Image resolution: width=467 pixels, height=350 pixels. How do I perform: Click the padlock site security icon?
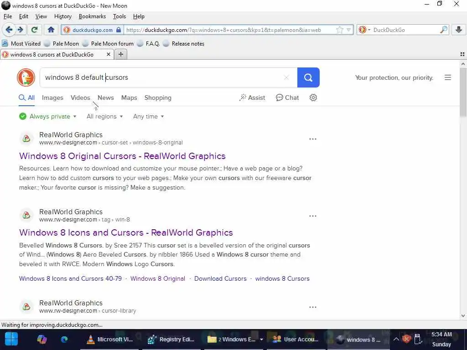119,30
